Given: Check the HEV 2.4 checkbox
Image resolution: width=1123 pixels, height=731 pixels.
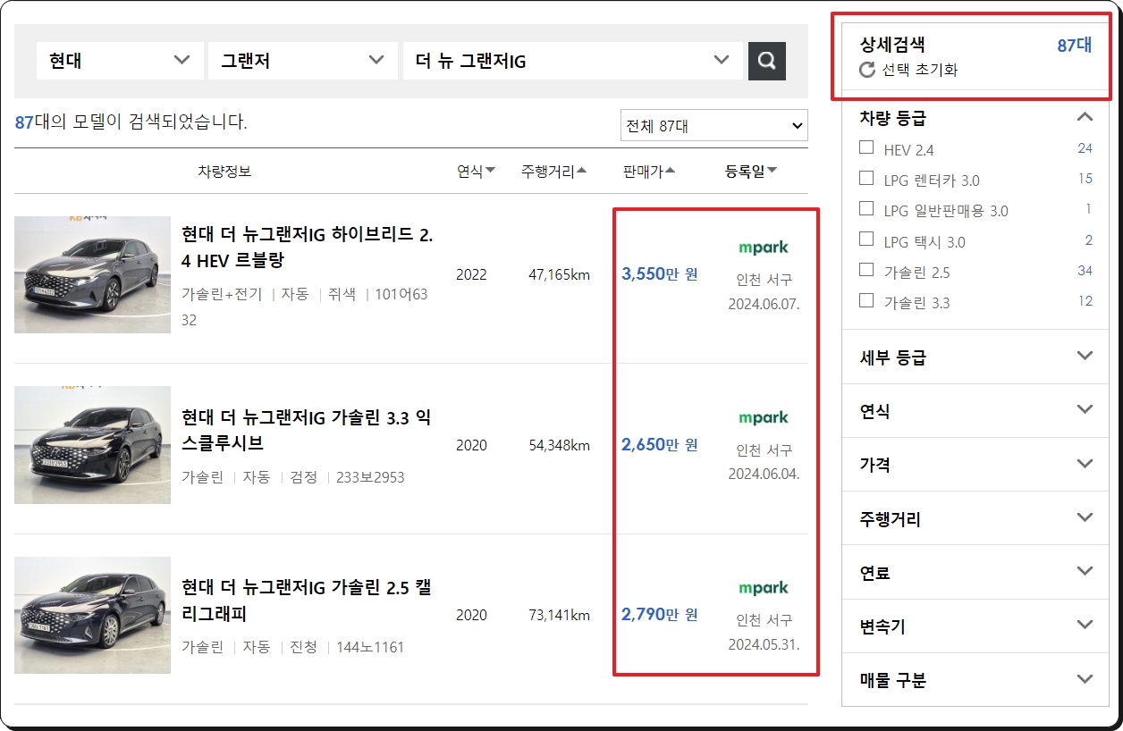Looking at the screenshot, I should (865, 147).
